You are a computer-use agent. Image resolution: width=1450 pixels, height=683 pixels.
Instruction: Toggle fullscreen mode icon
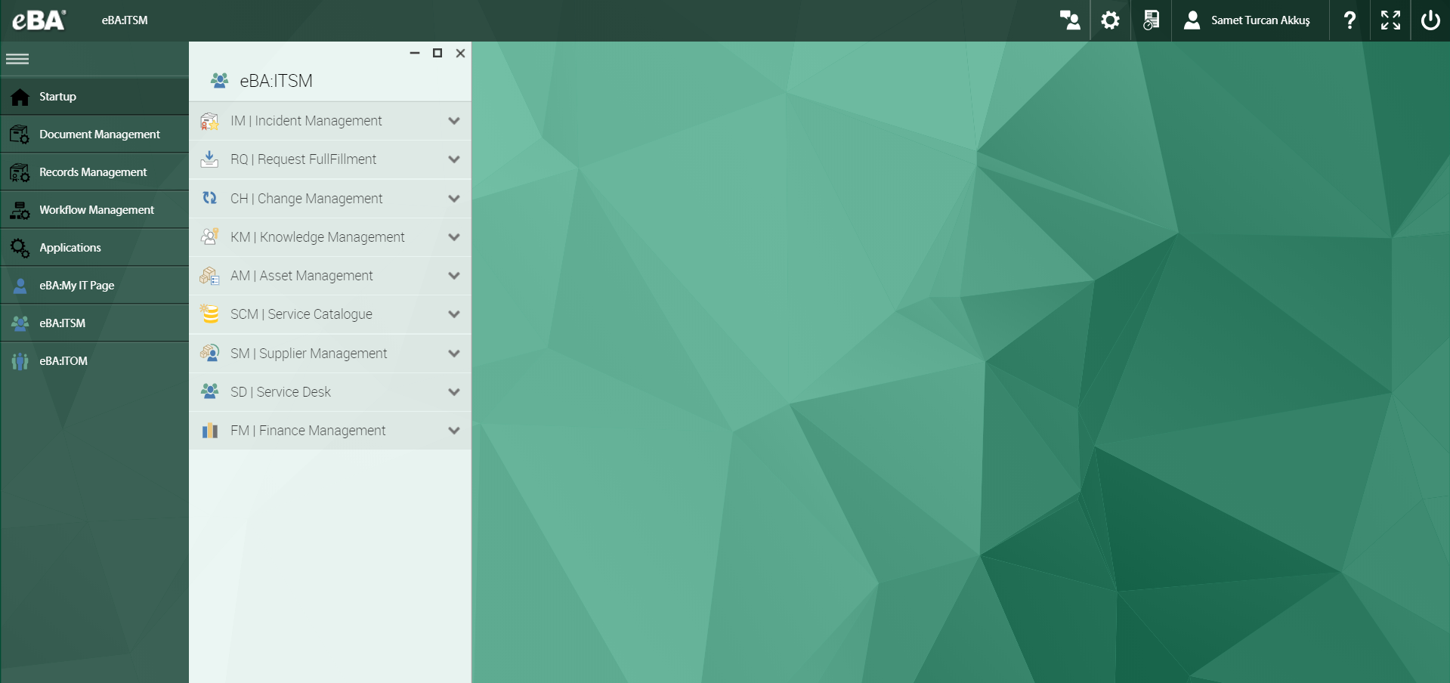point(1390,20)
